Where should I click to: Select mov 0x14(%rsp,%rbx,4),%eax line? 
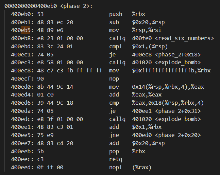point(107,87)
